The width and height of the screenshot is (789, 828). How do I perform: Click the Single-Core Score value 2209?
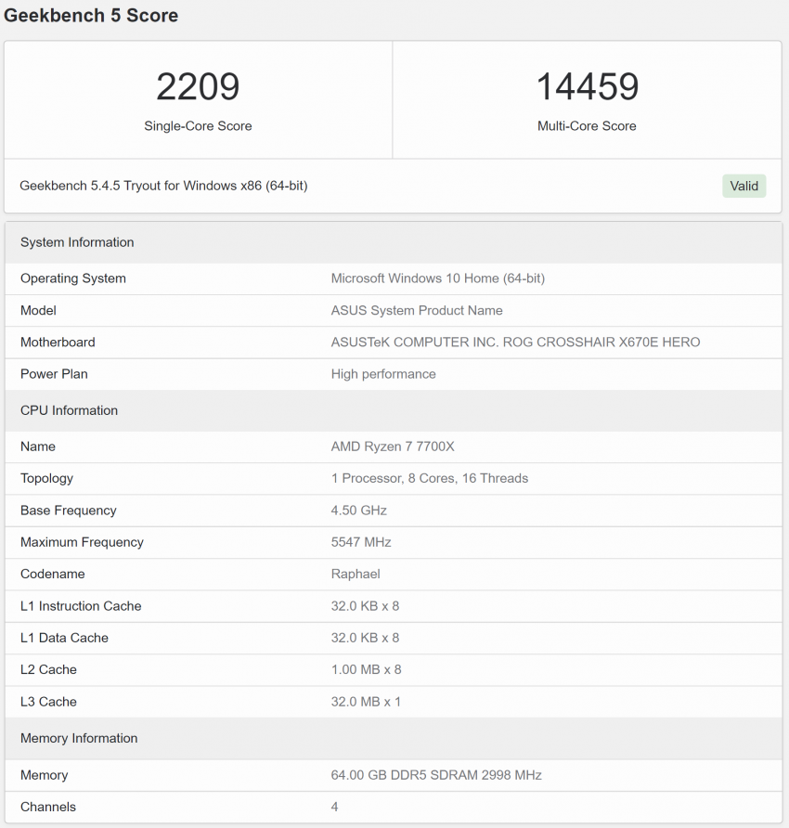click(x=198, y=87)
